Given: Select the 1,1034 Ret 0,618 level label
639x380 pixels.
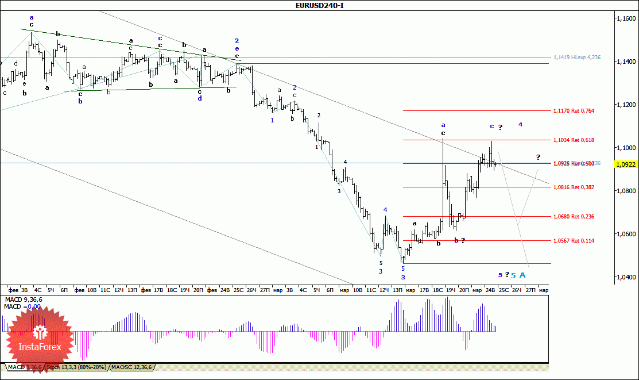Looking at the screenshot, I should 574,140.
